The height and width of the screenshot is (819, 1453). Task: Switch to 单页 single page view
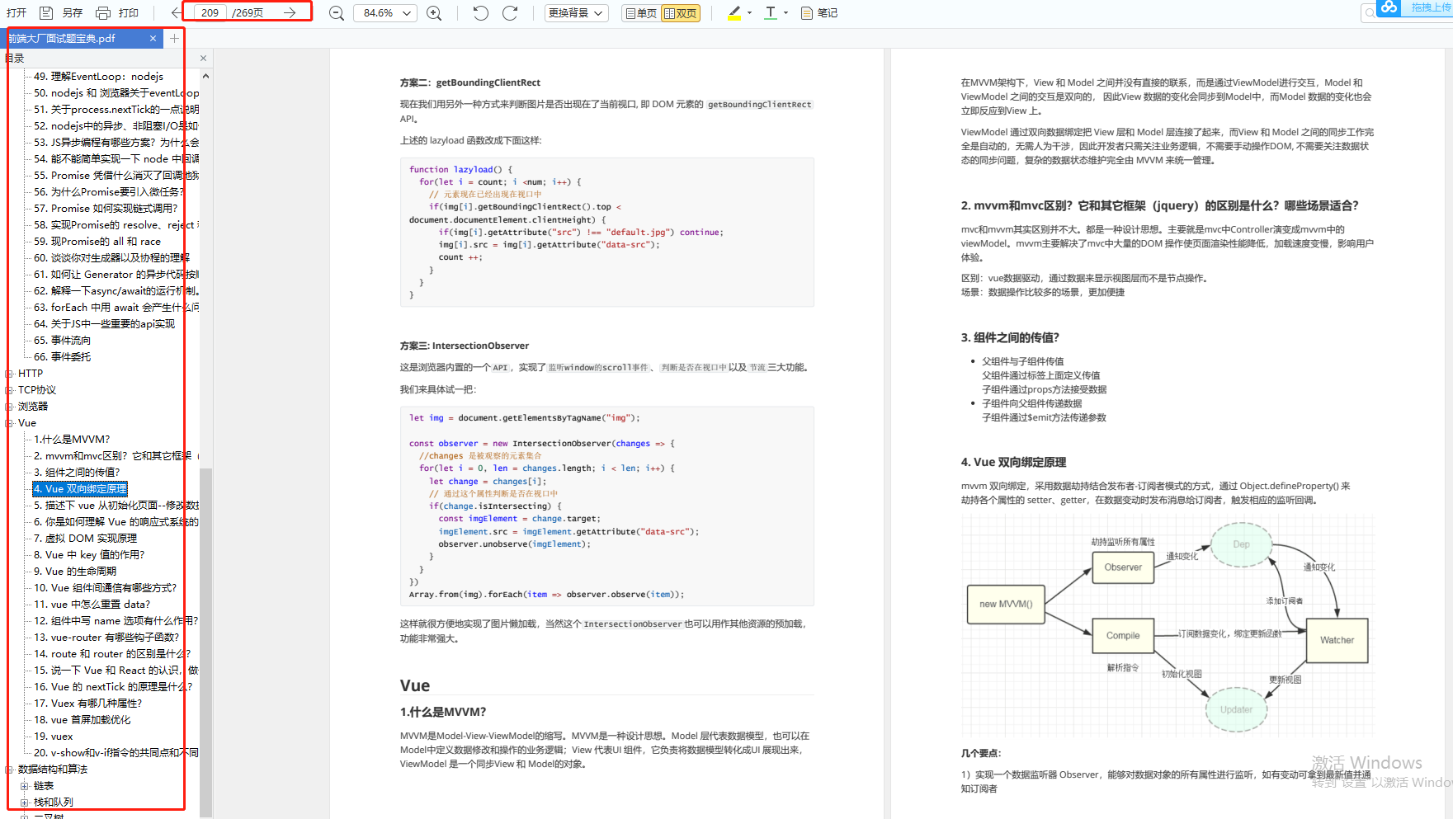point(640,13)
